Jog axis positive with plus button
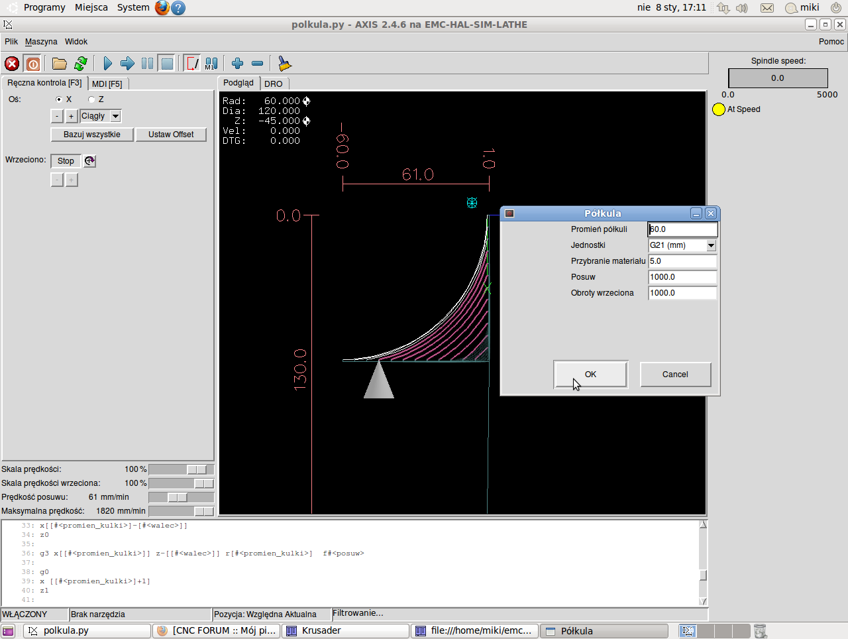 [x=71, y=116]
